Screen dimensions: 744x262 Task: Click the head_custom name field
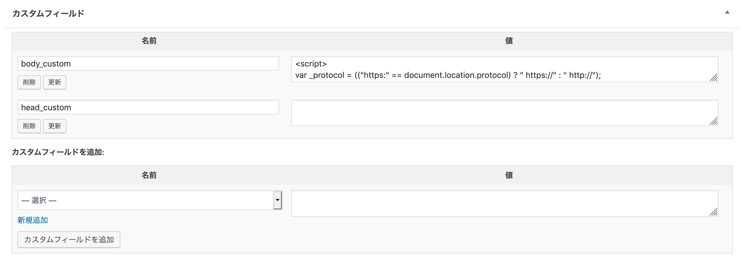click(148, 107)
